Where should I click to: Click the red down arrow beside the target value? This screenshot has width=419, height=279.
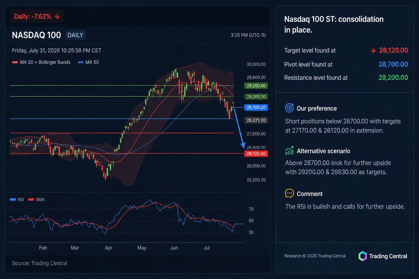(373, 50)
